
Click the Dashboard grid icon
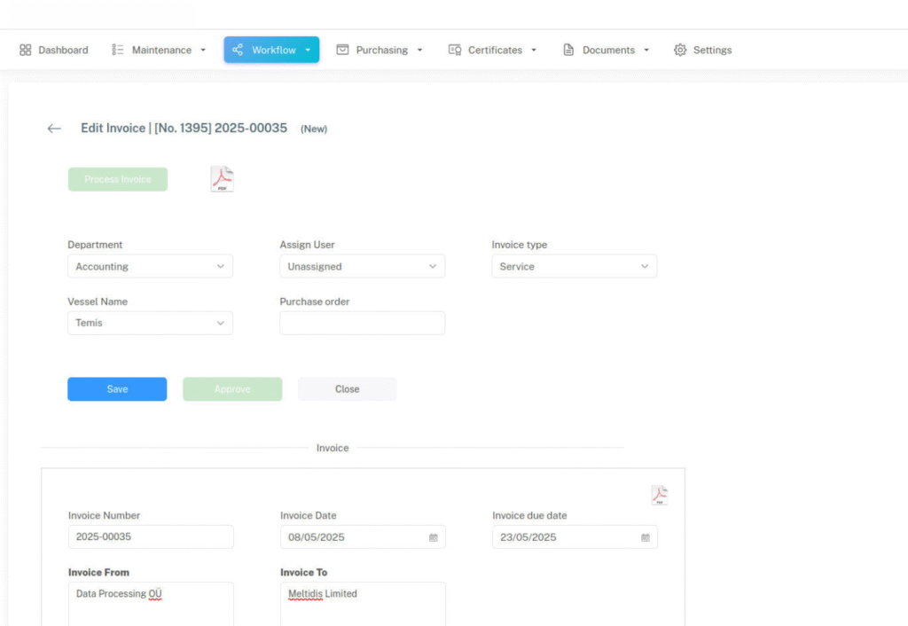(x=26, y=51)
